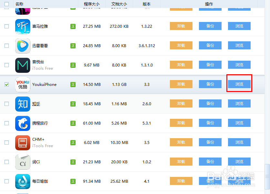
Task: Click the green 正 badge for 词Ci
Action: 73,162
